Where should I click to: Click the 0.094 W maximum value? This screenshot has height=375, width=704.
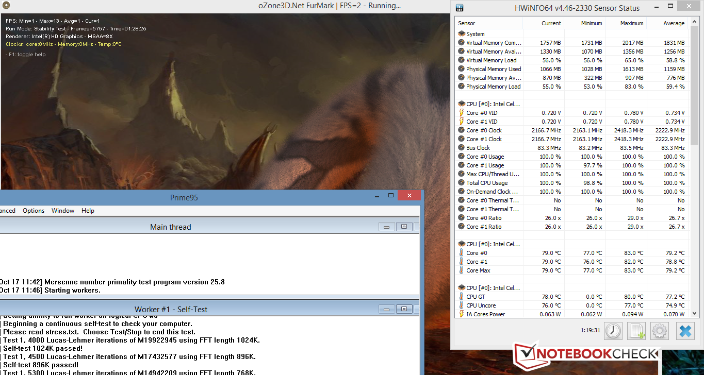(632, 314)
